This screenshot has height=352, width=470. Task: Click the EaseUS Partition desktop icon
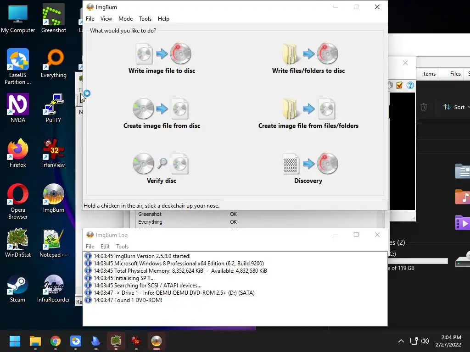[x=18, y=66]
